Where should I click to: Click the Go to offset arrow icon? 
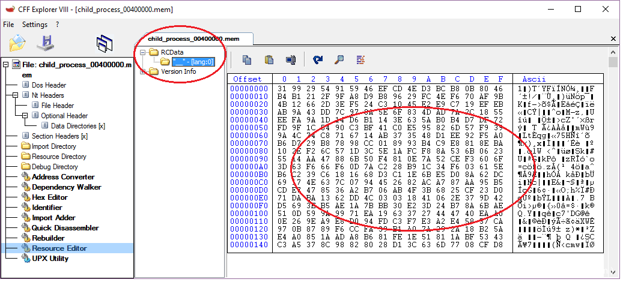[318, 59]
